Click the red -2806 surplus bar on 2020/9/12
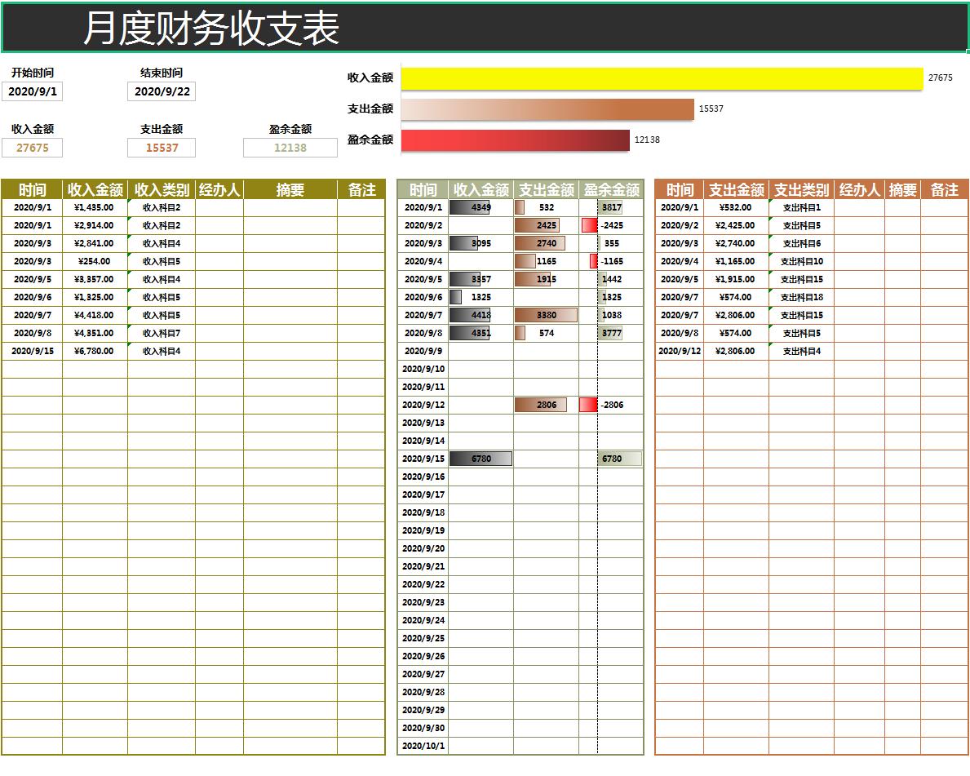Screen dimensions: 970x776 pyautogui.click(x=589, y=404)
